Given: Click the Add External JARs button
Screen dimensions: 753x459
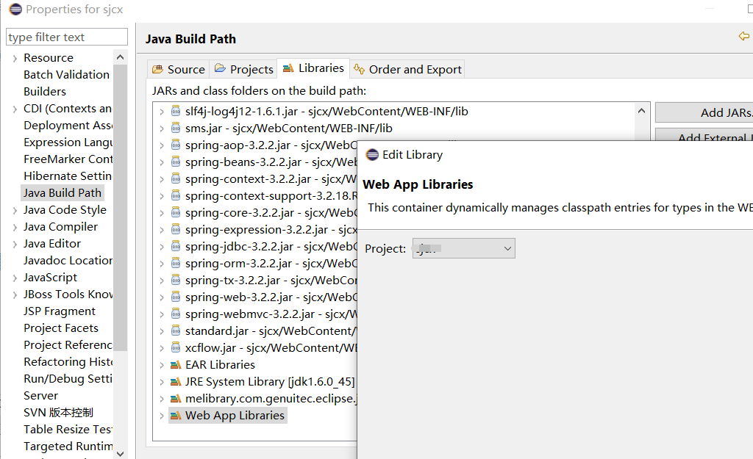Looking at the screenshot, I should (x=704, y=135).
